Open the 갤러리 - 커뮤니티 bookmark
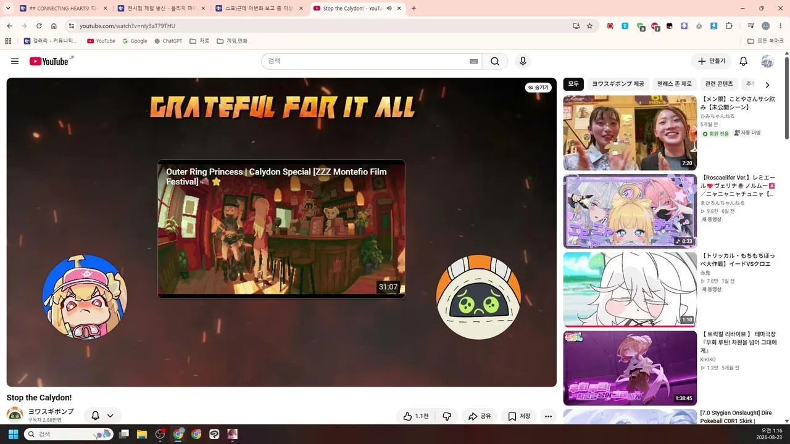Viewport: 790px width, 444px height. (51, 41)
